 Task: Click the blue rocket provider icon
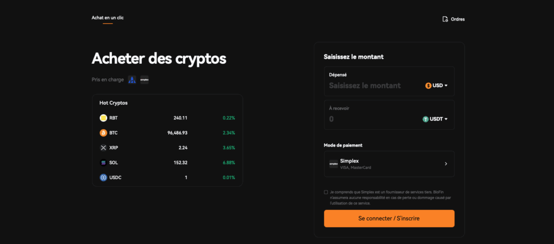pyautogui.click(x=132, y=80)
